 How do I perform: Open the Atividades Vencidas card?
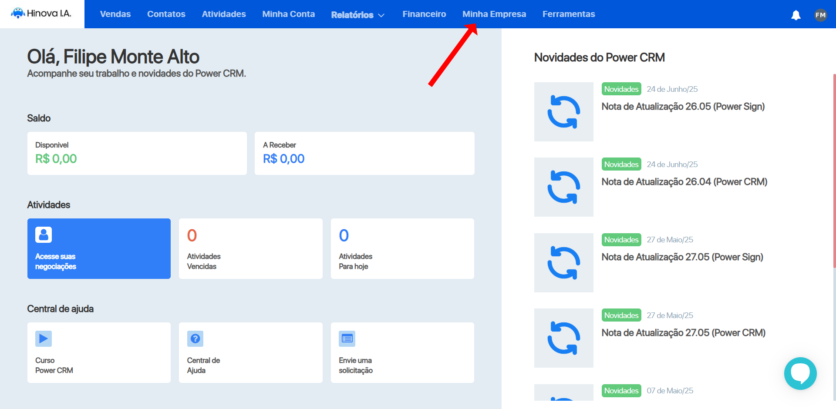[x=251, y=248]
